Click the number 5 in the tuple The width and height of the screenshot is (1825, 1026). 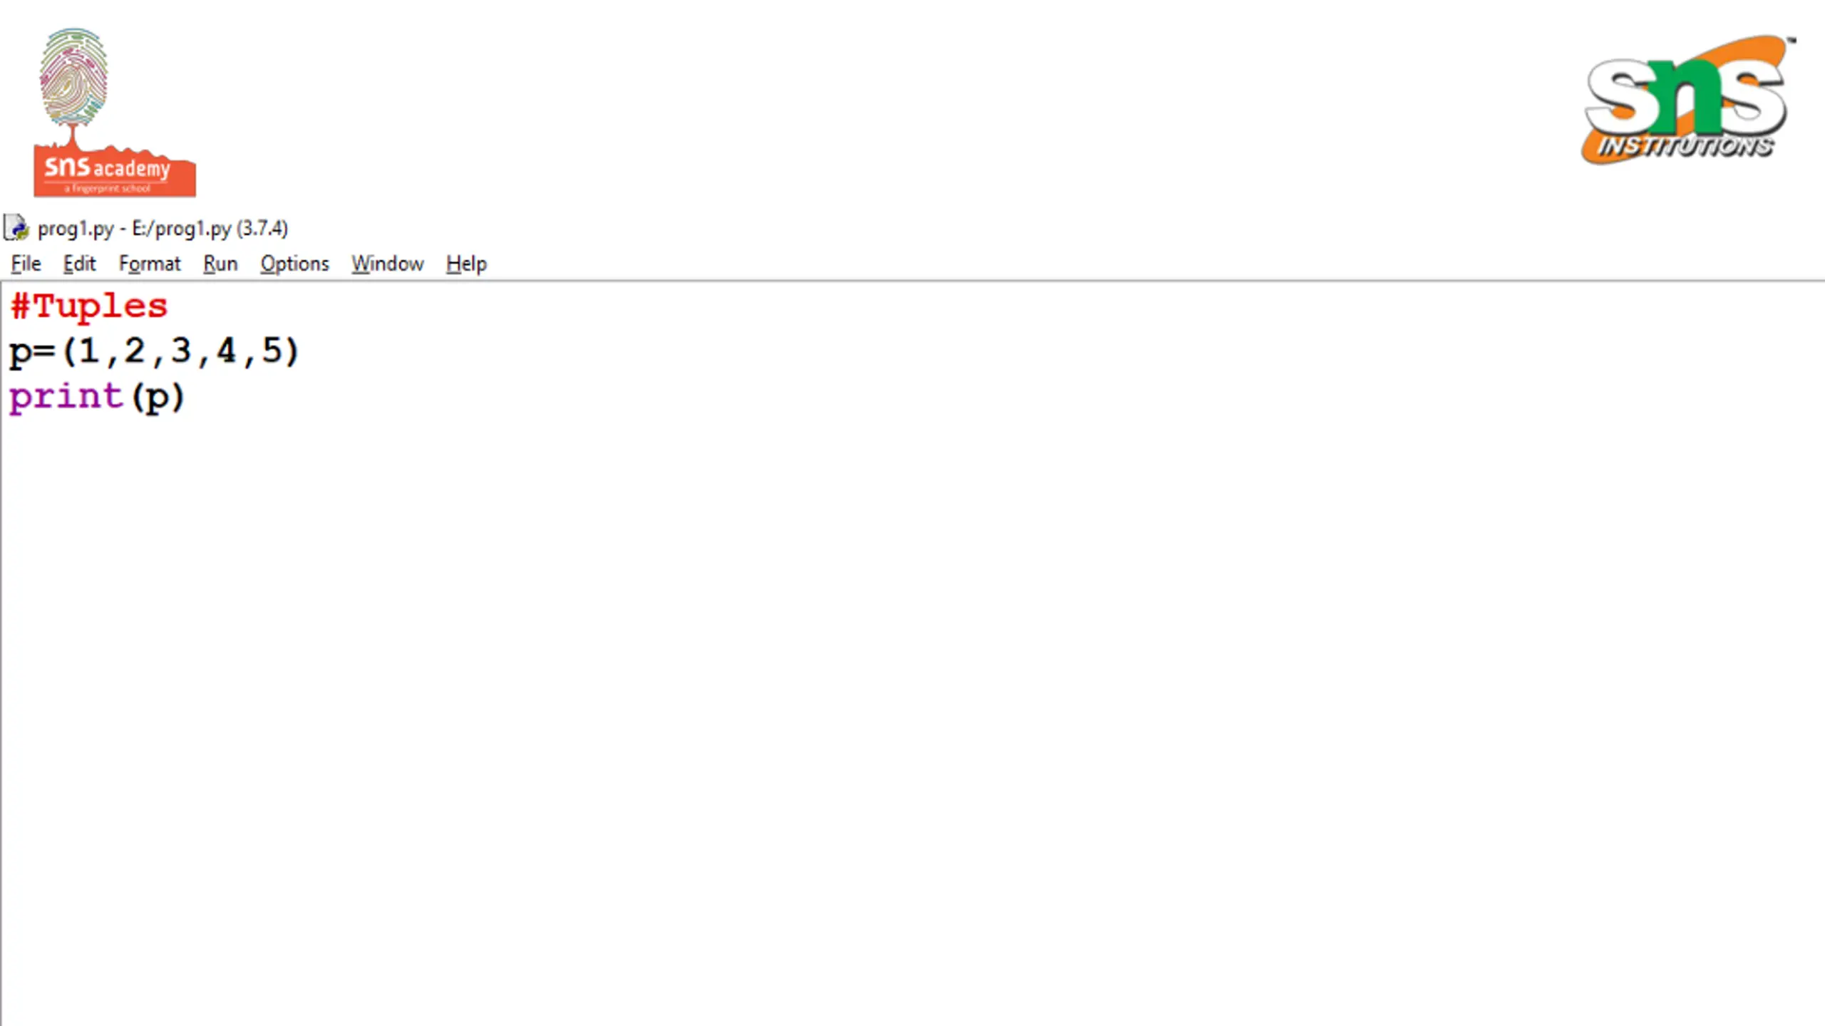click(272, 351)
